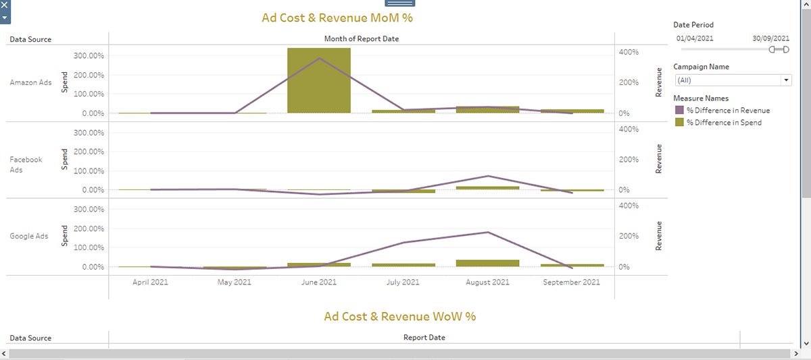Click the 30/09/2021 end date value
Viewport: 811px width, 360px height.
point(770,38)
